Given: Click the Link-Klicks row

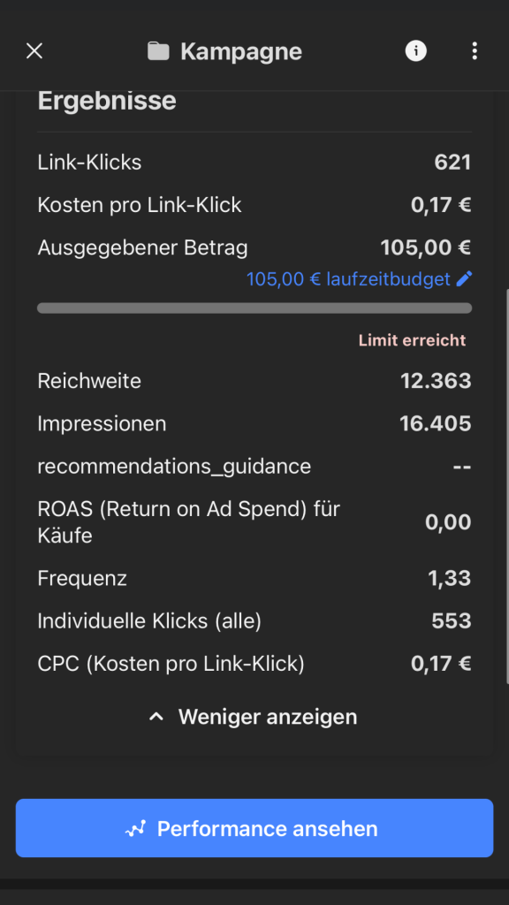Looking at the screenshot, I should coord(254,163).
